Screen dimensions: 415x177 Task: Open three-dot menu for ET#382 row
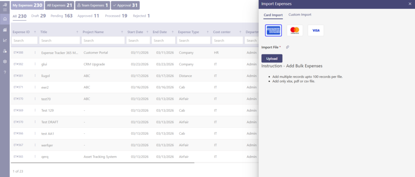click(35, 64)
